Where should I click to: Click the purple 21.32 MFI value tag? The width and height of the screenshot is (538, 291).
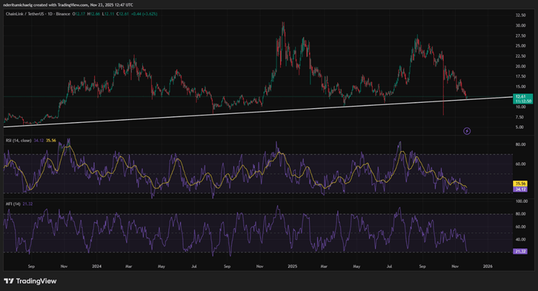520,252
